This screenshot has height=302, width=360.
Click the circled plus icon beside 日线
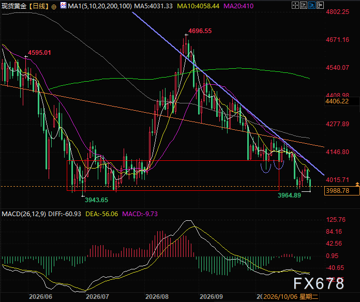pyautogui.click(x=54, y=7)
